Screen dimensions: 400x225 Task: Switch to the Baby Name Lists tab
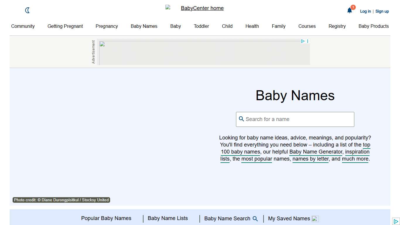pos(167,218)
